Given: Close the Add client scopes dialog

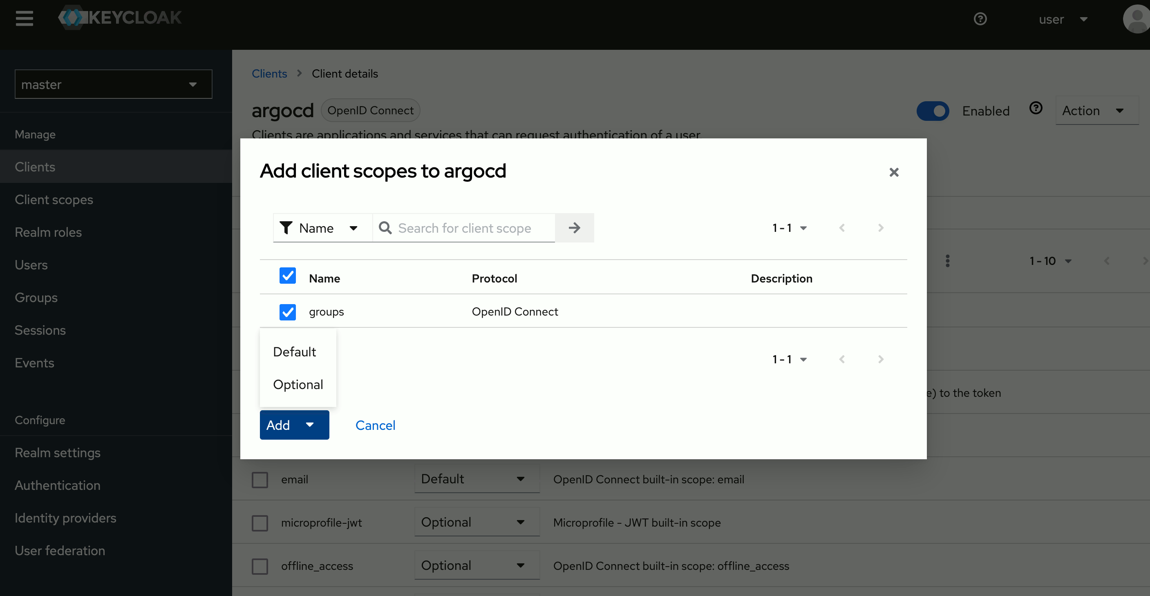Looking at the screenshot, I should tap(894, 172).
